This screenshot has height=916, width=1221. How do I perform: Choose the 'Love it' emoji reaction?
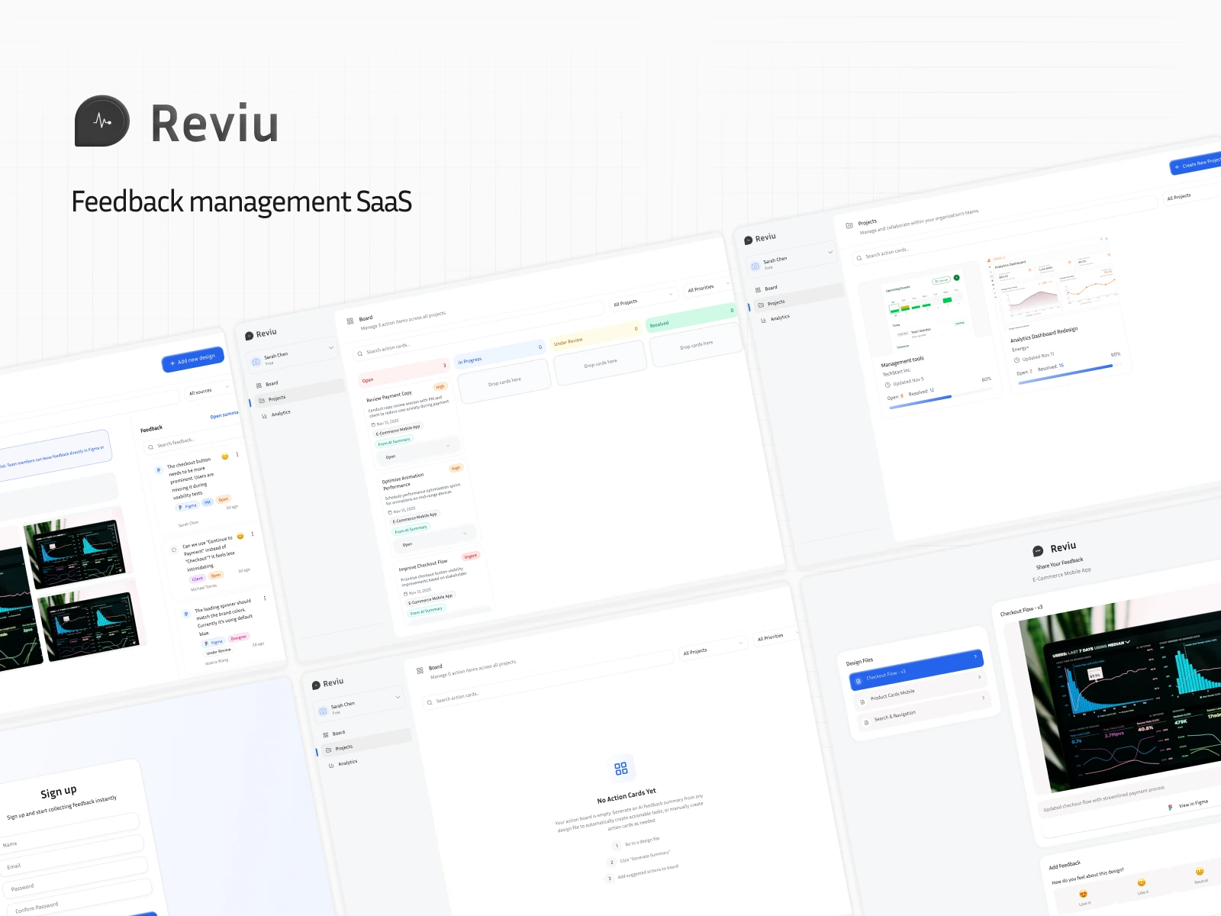coord(1083,894)
